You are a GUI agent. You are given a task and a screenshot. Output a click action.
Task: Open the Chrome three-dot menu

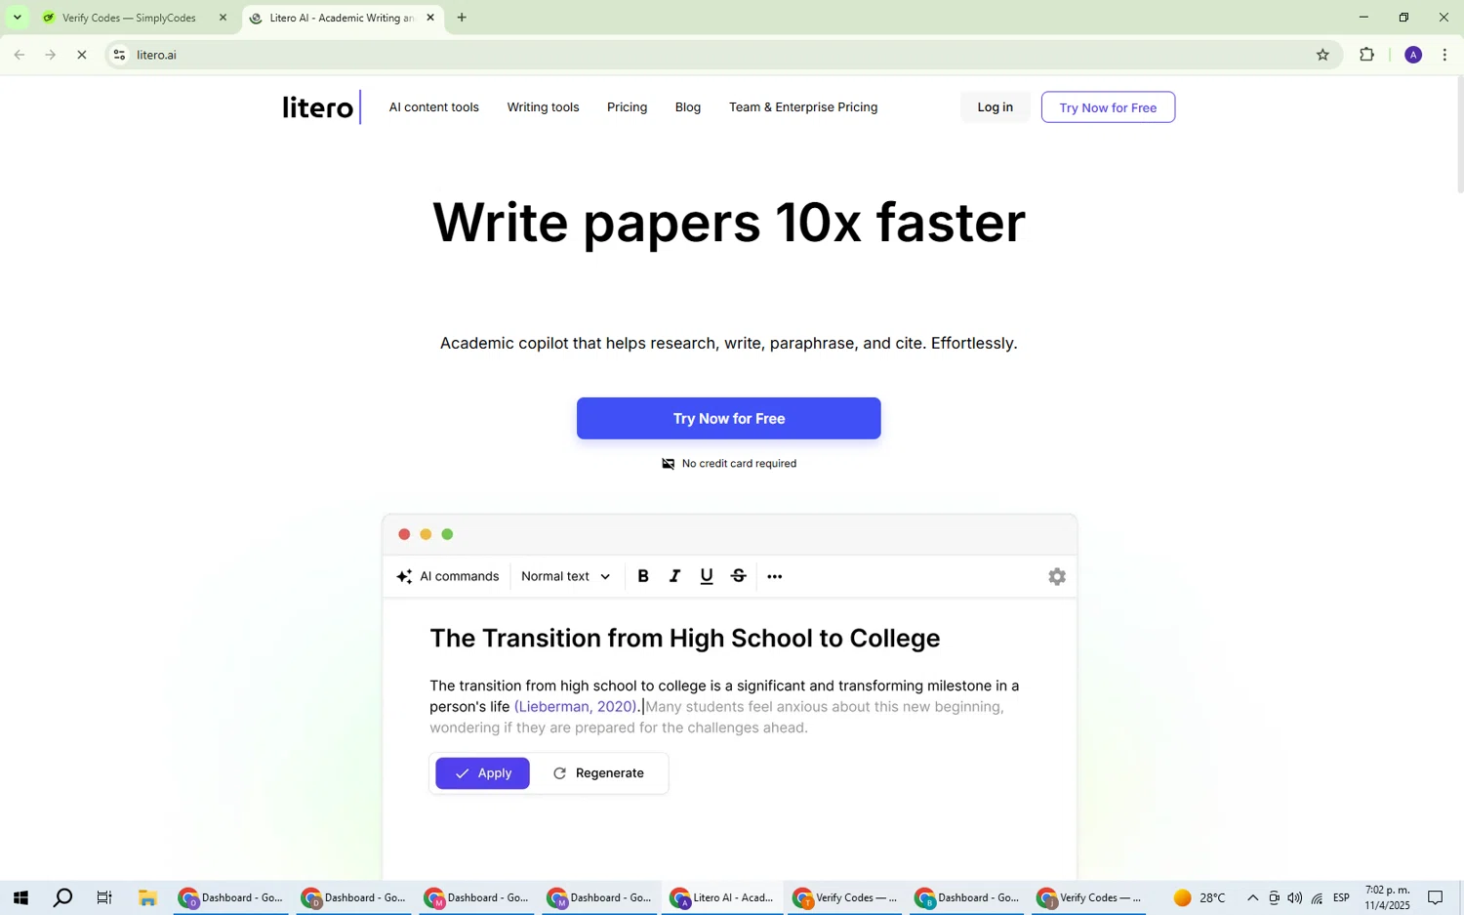pyautogui.click(x=1444, y=56)
